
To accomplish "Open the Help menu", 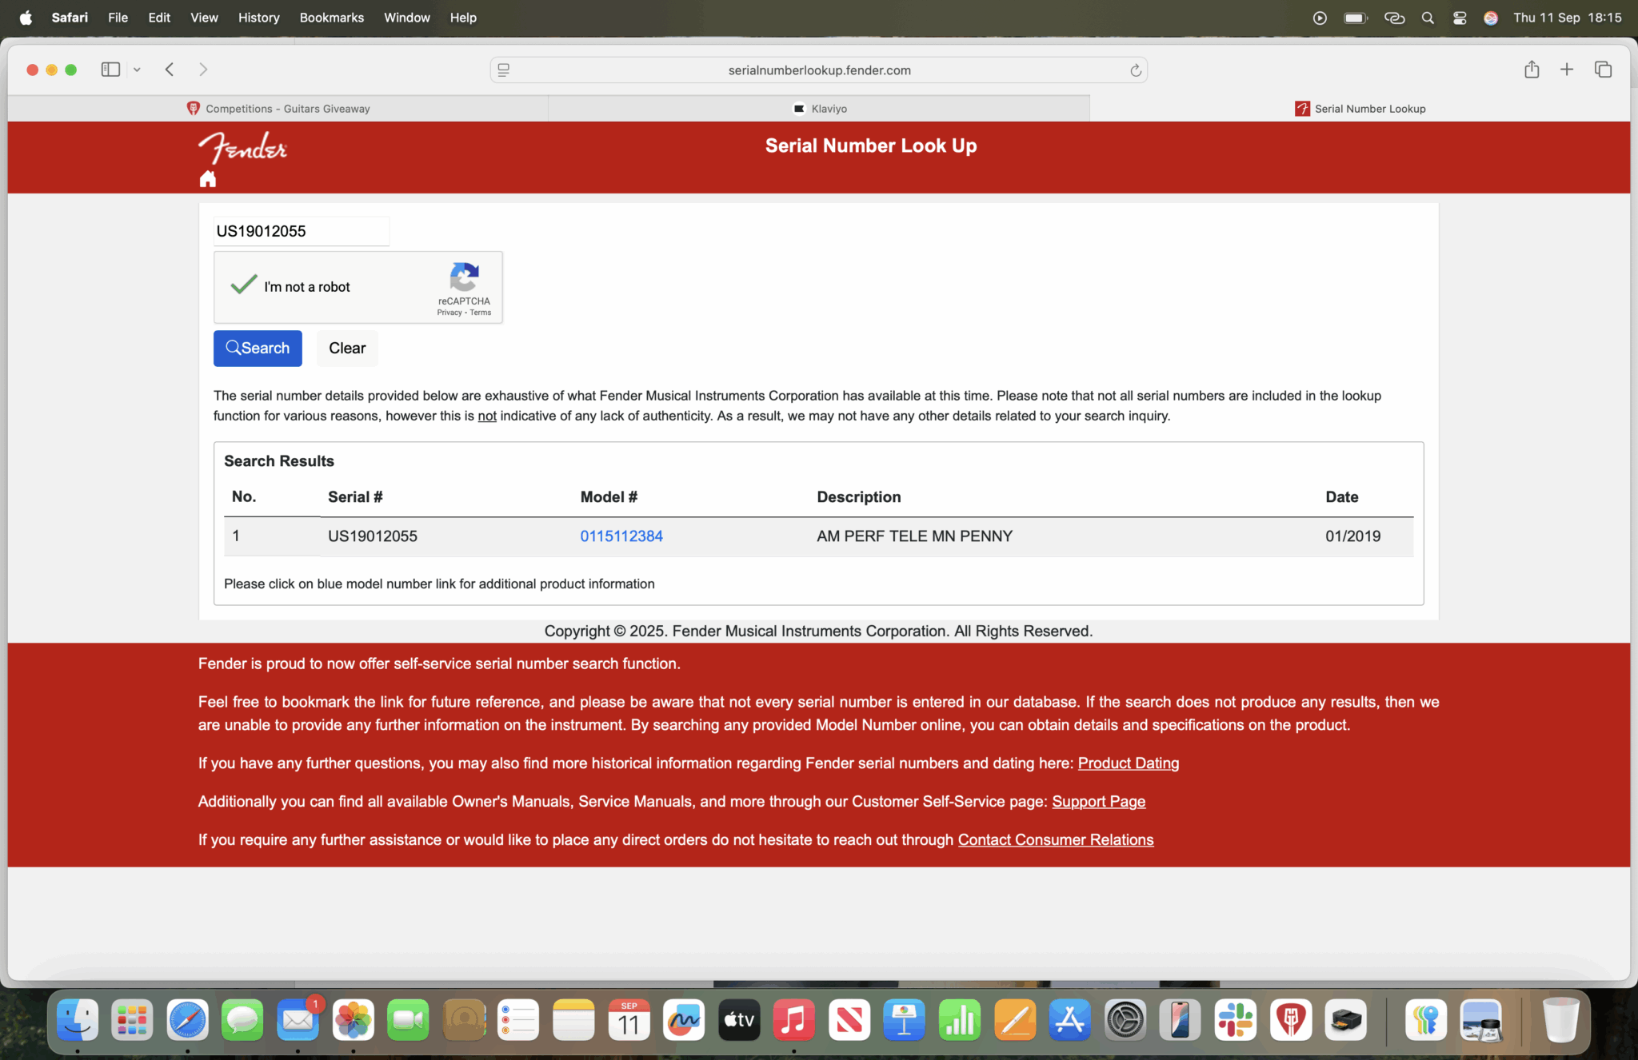I will 463,18.
